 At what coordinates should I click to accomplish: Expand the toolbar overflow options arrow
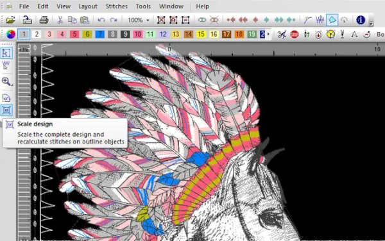click(371, 23)
